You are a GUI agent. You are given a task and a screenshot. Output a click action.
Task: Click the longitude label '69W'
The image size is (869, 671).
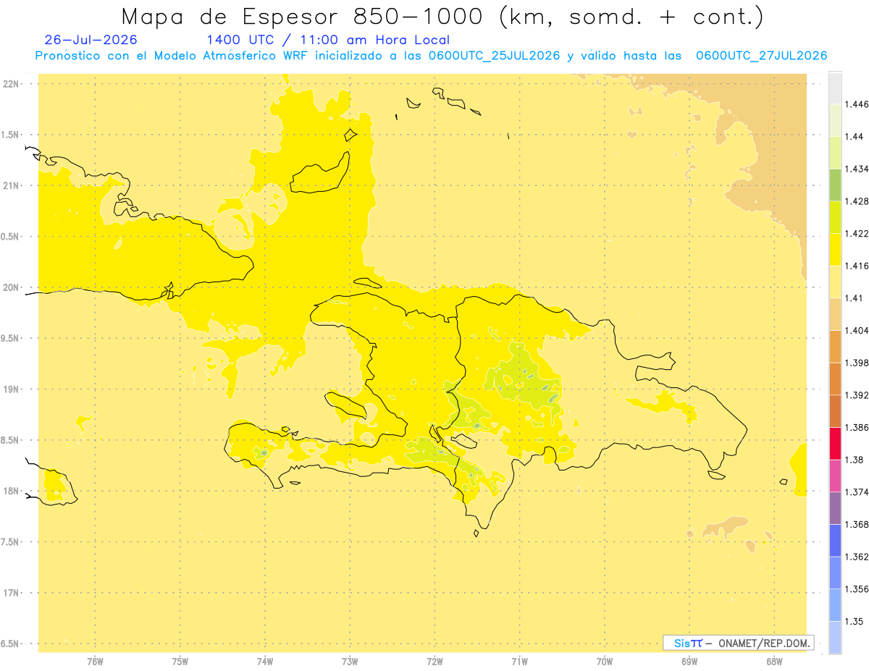(689, 661)
